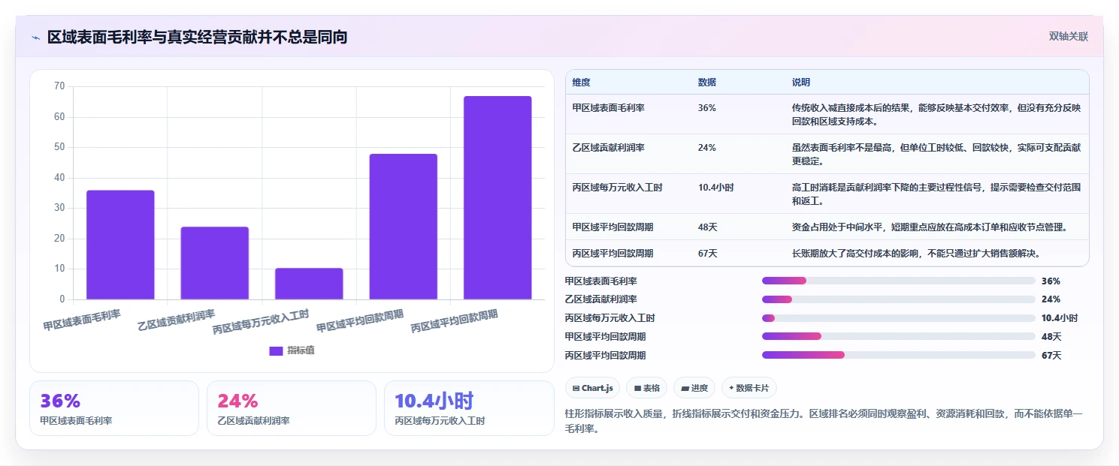Image resolution: width=1119 pixels, height=466 pixels.
Task: Click the page title 区域表面毛利率与真实经营贡献并不总是同向
Action: [x=197, y=37]
